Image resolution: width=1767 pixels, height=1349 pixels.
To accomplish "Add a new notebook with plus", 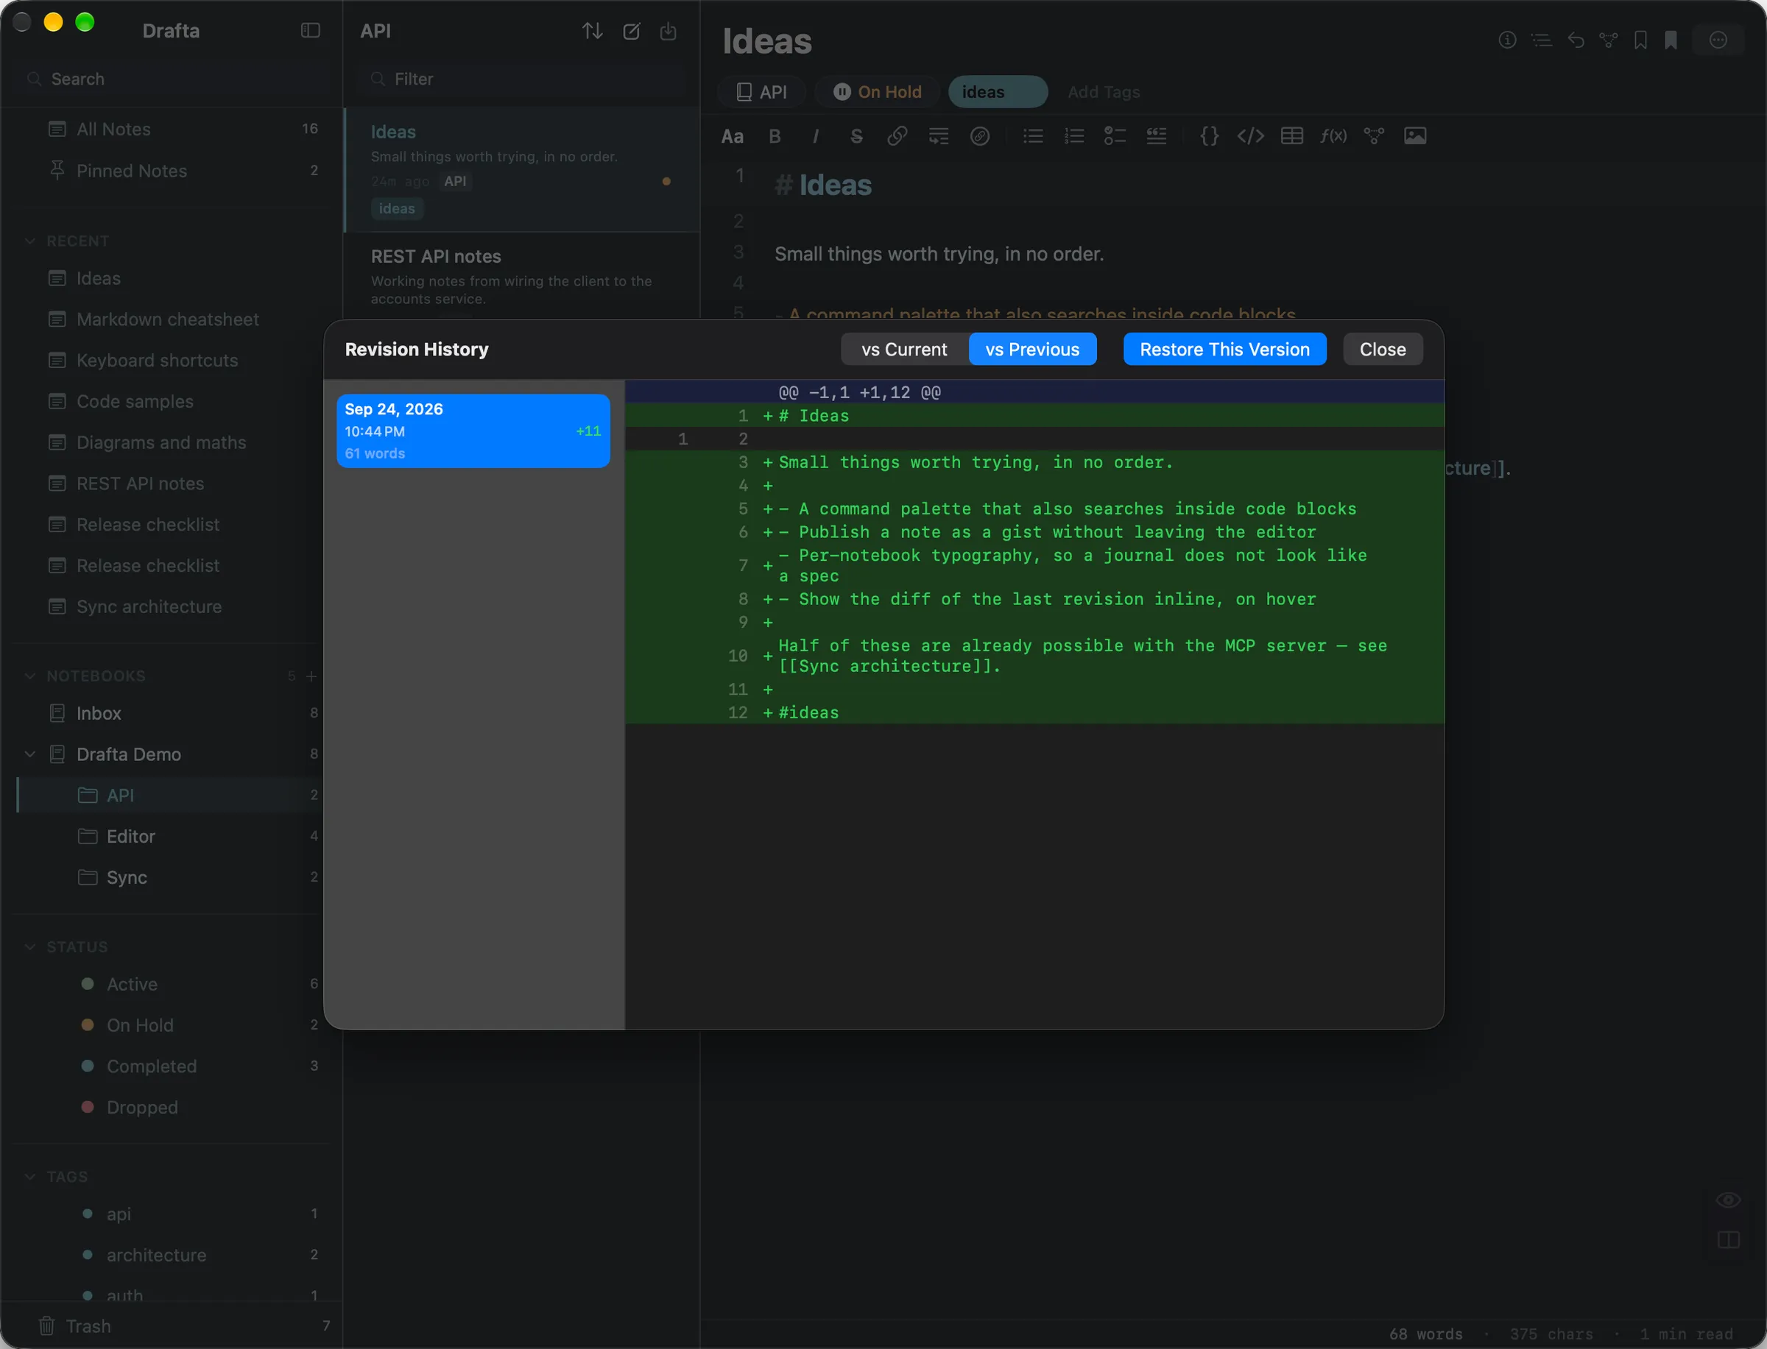I will [x=311, y=676].
